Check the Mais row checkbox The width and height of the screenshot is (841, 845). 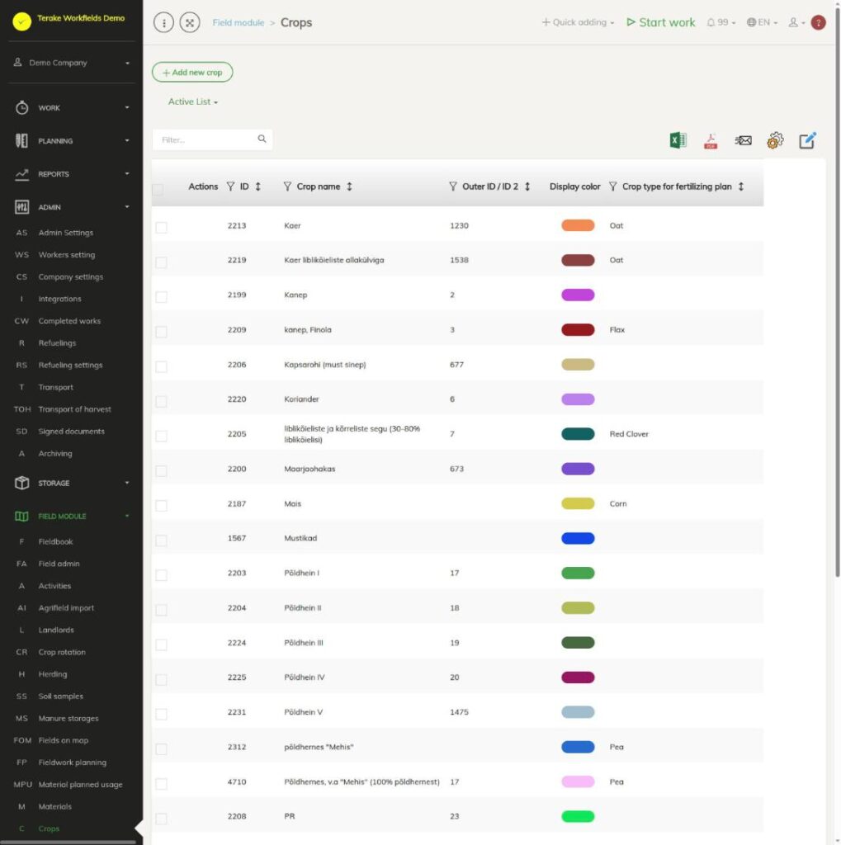point(161,506)
